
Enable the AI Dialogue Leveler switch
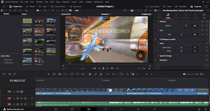click(156, 39)
